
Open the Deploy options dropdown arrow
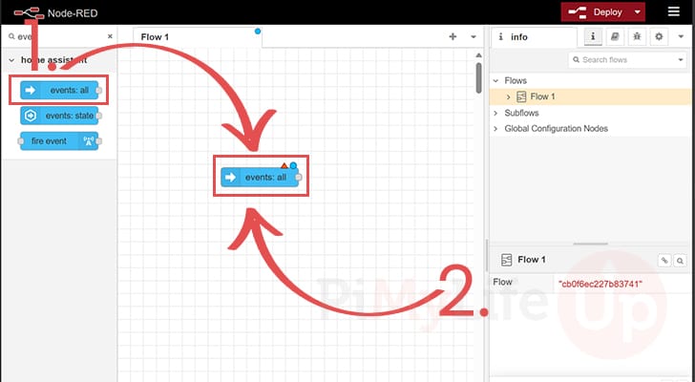pyautogui.click(x=638, y=12)
